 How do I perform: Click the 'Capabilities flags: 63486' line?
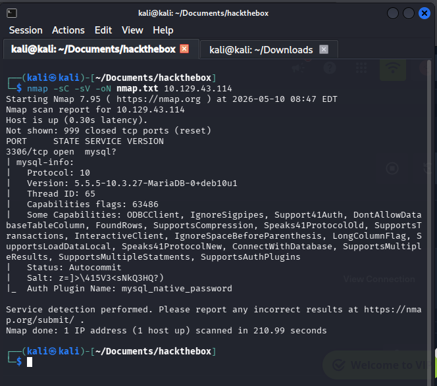point(93,205)
